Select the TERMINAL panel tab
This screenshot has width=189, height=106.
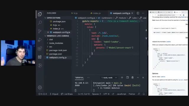tap(79, 78)
